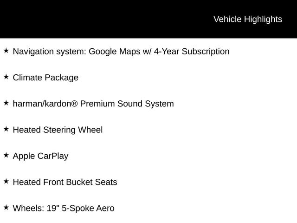
Task: Click the star bullet for Heated Steering Wheel
Action: coord(6,129)
